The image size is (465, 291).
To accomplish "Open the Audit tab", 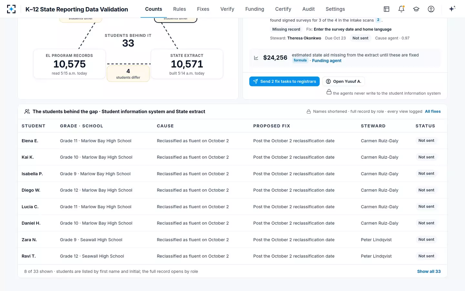I will 308,9.
